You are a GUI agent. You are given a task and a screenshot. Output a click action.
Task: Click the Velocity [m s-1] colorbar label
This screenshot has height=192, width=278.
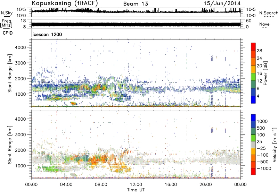coord(275,145)
